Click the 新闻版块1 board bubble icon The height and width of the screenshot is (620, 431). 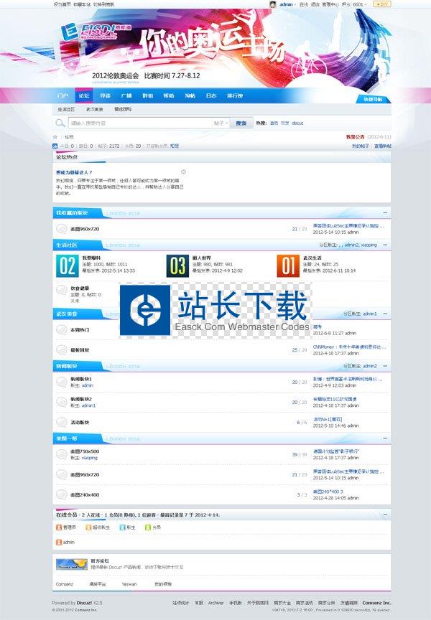(x=61, y=382)
